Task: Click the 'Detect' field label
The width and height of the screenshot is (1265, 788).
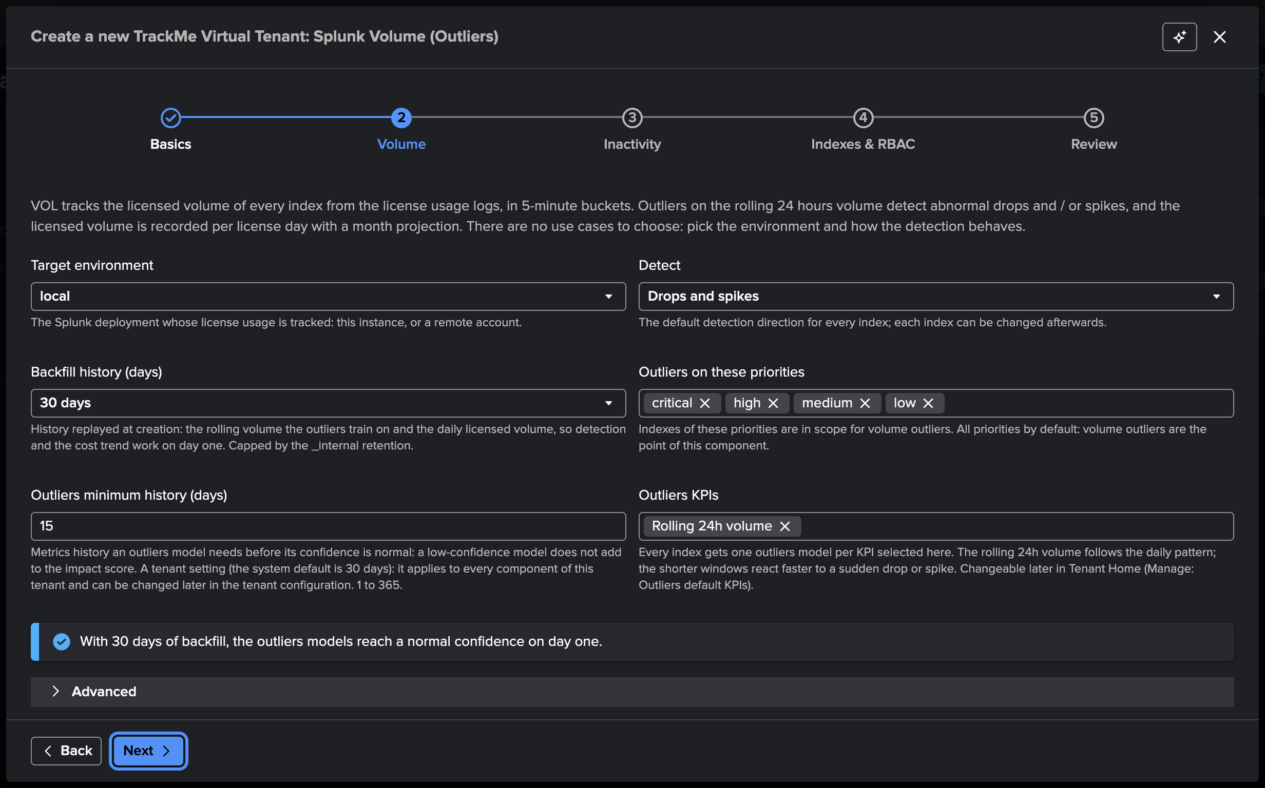Action: (x=659, y=265)
